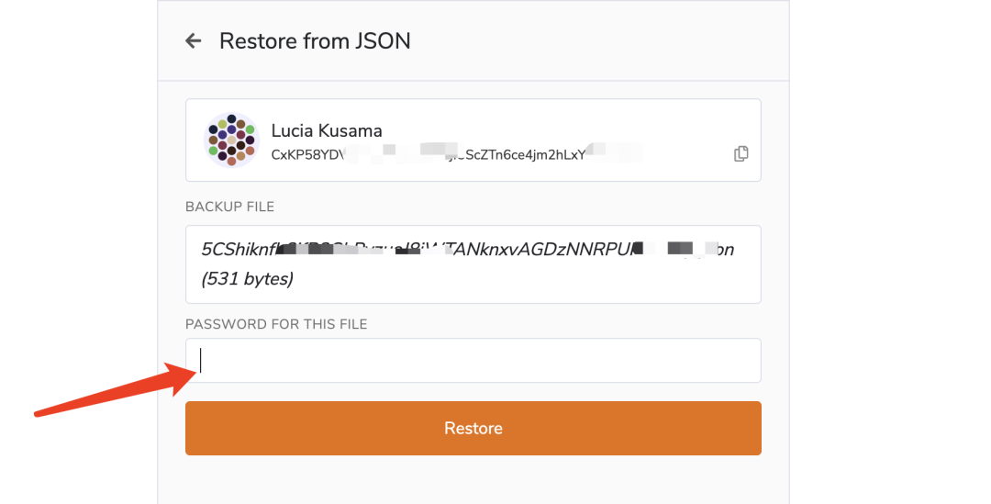Screen dimensions: 991x504
Task: Click the PASSWORD FOR THIS FILE label
Action: [x=276, y=324]
